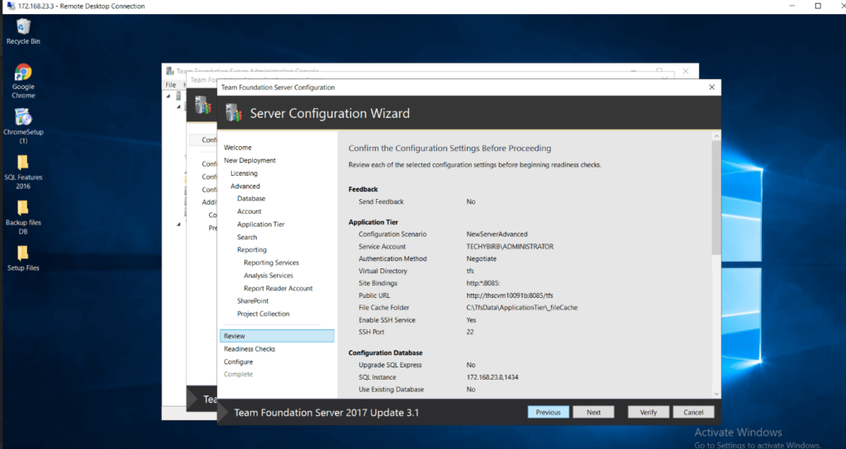
Task: Click the Application Tier section heading
Action: [x=373, y=222]
